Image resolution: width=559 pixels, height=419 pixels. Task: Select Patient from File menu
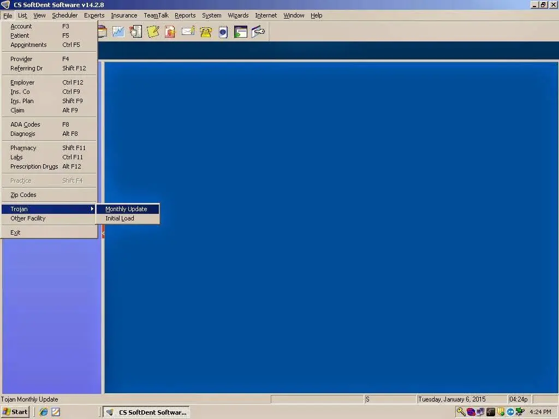click(49, 35)
